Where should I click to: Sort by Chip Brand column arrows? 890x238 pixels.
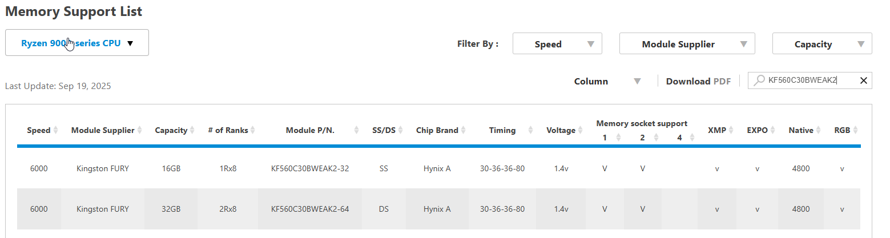(x=463, y=130)
